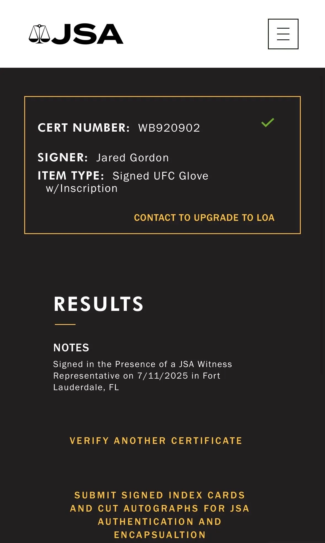
Task: Click the ITEM TYPE label
Action: 71,176
